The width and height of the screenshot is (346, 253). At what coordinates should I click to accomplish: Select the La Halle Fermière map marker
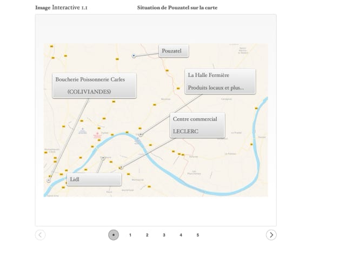coord(141,134)
